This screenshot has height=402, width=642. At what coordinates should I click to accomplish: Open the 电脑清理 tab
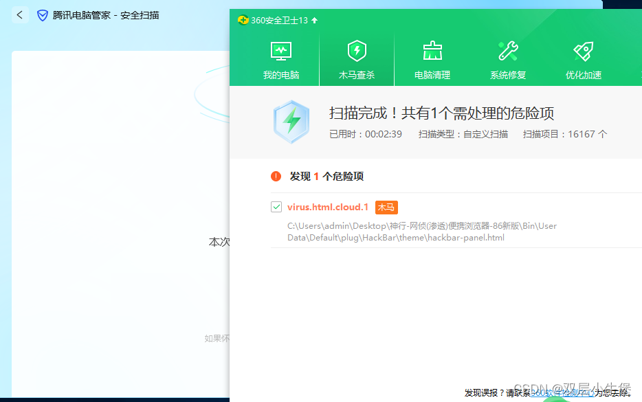tap(432, 60)
